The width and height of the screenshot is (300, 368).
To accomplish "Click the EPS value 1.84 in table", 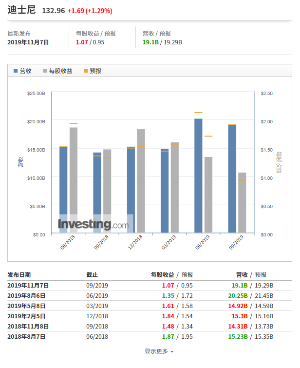I will tap(168, 316).
